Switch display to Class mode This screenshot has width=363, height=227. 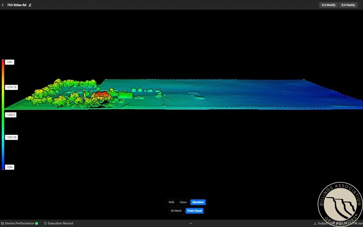[183, 202]
